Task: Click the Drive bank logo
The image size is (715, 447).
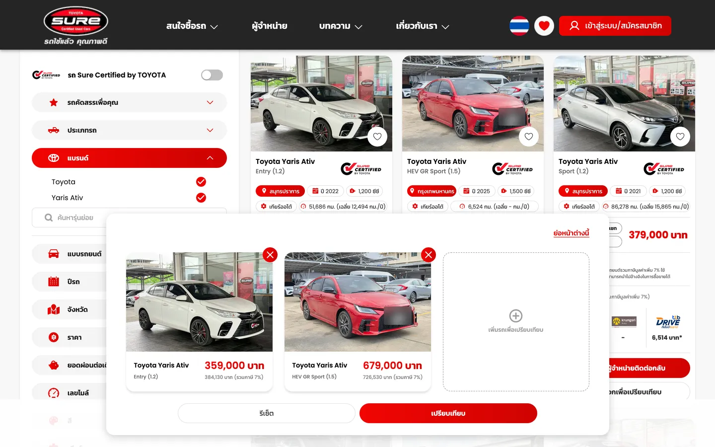Action: [x=668, y=322]
